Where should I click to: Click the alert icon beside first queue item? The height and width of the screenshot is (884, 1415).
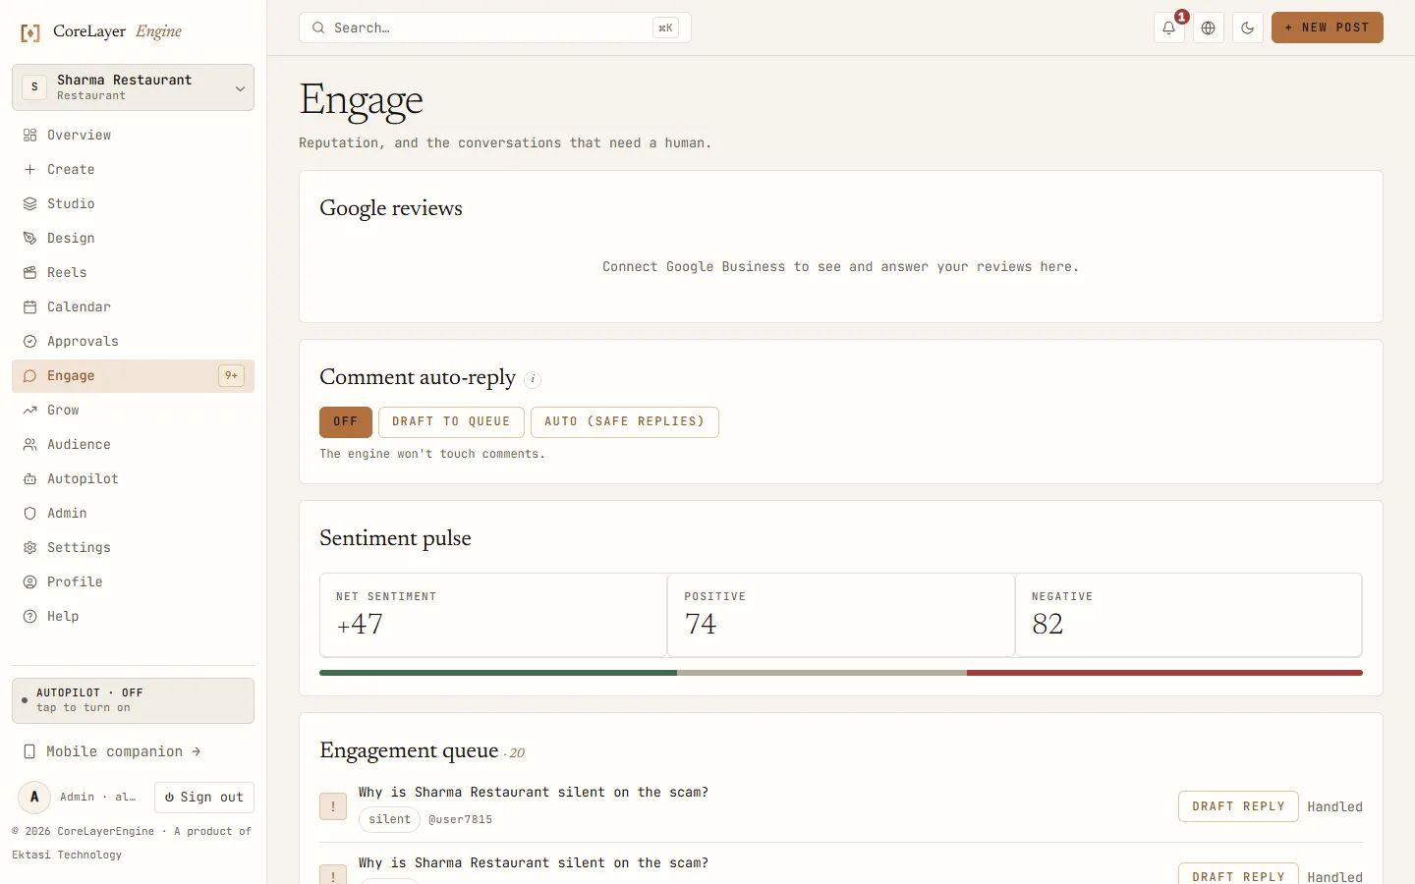pos(333,806)
